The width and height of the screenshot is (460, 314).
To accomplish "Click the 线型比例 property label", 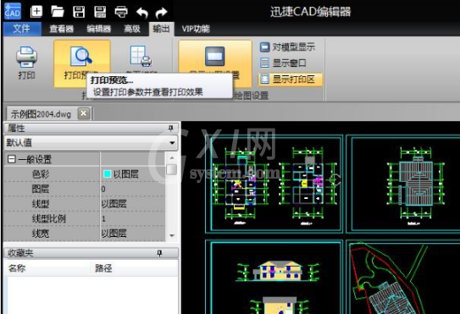I will (48, 218).
